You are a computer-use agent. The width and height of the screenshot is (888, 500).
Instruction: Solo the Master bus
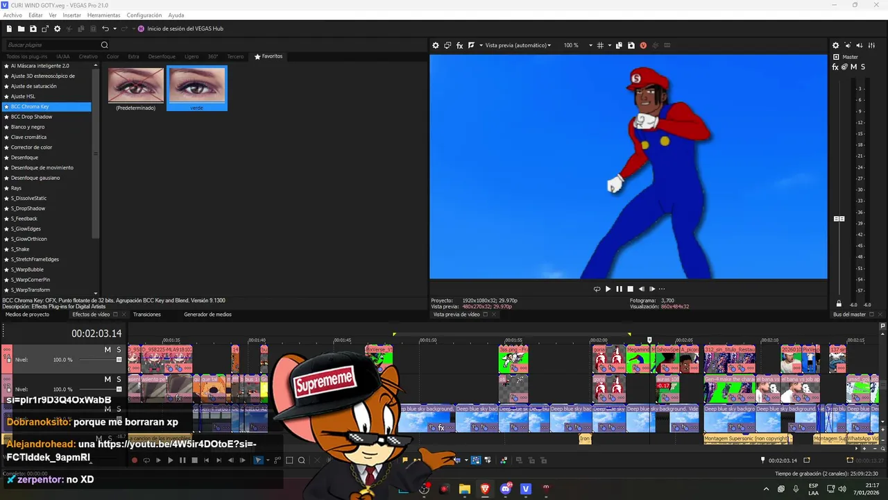862,67
